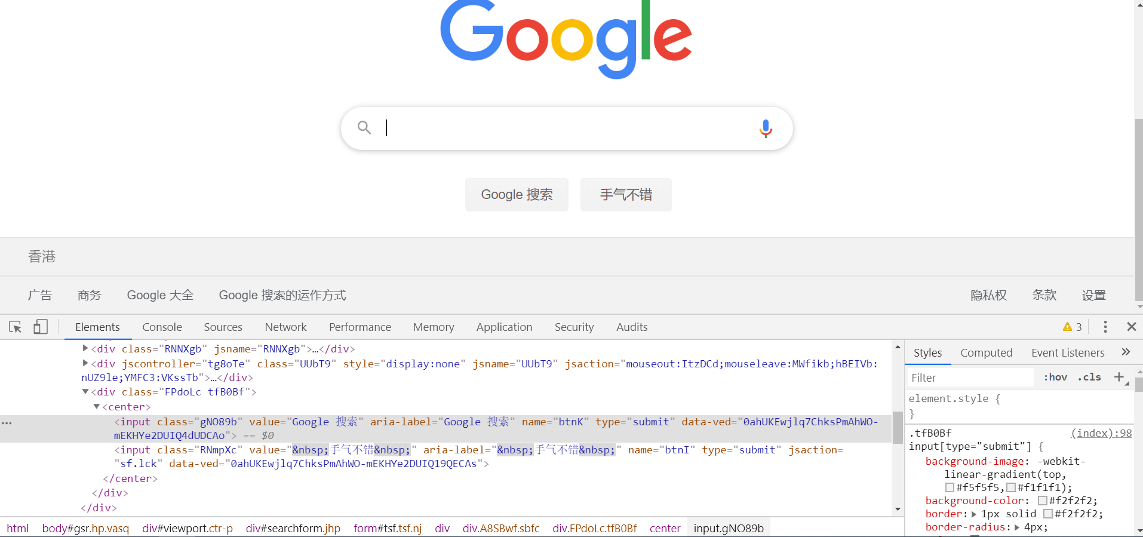Collapse the center element node

[x=97, y=407]
